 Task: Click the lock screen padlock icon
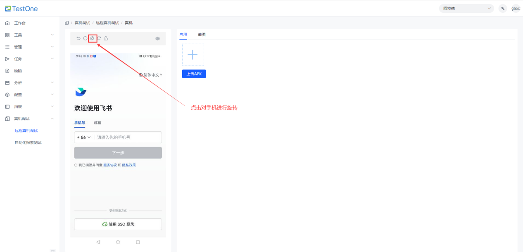[106, 38]
